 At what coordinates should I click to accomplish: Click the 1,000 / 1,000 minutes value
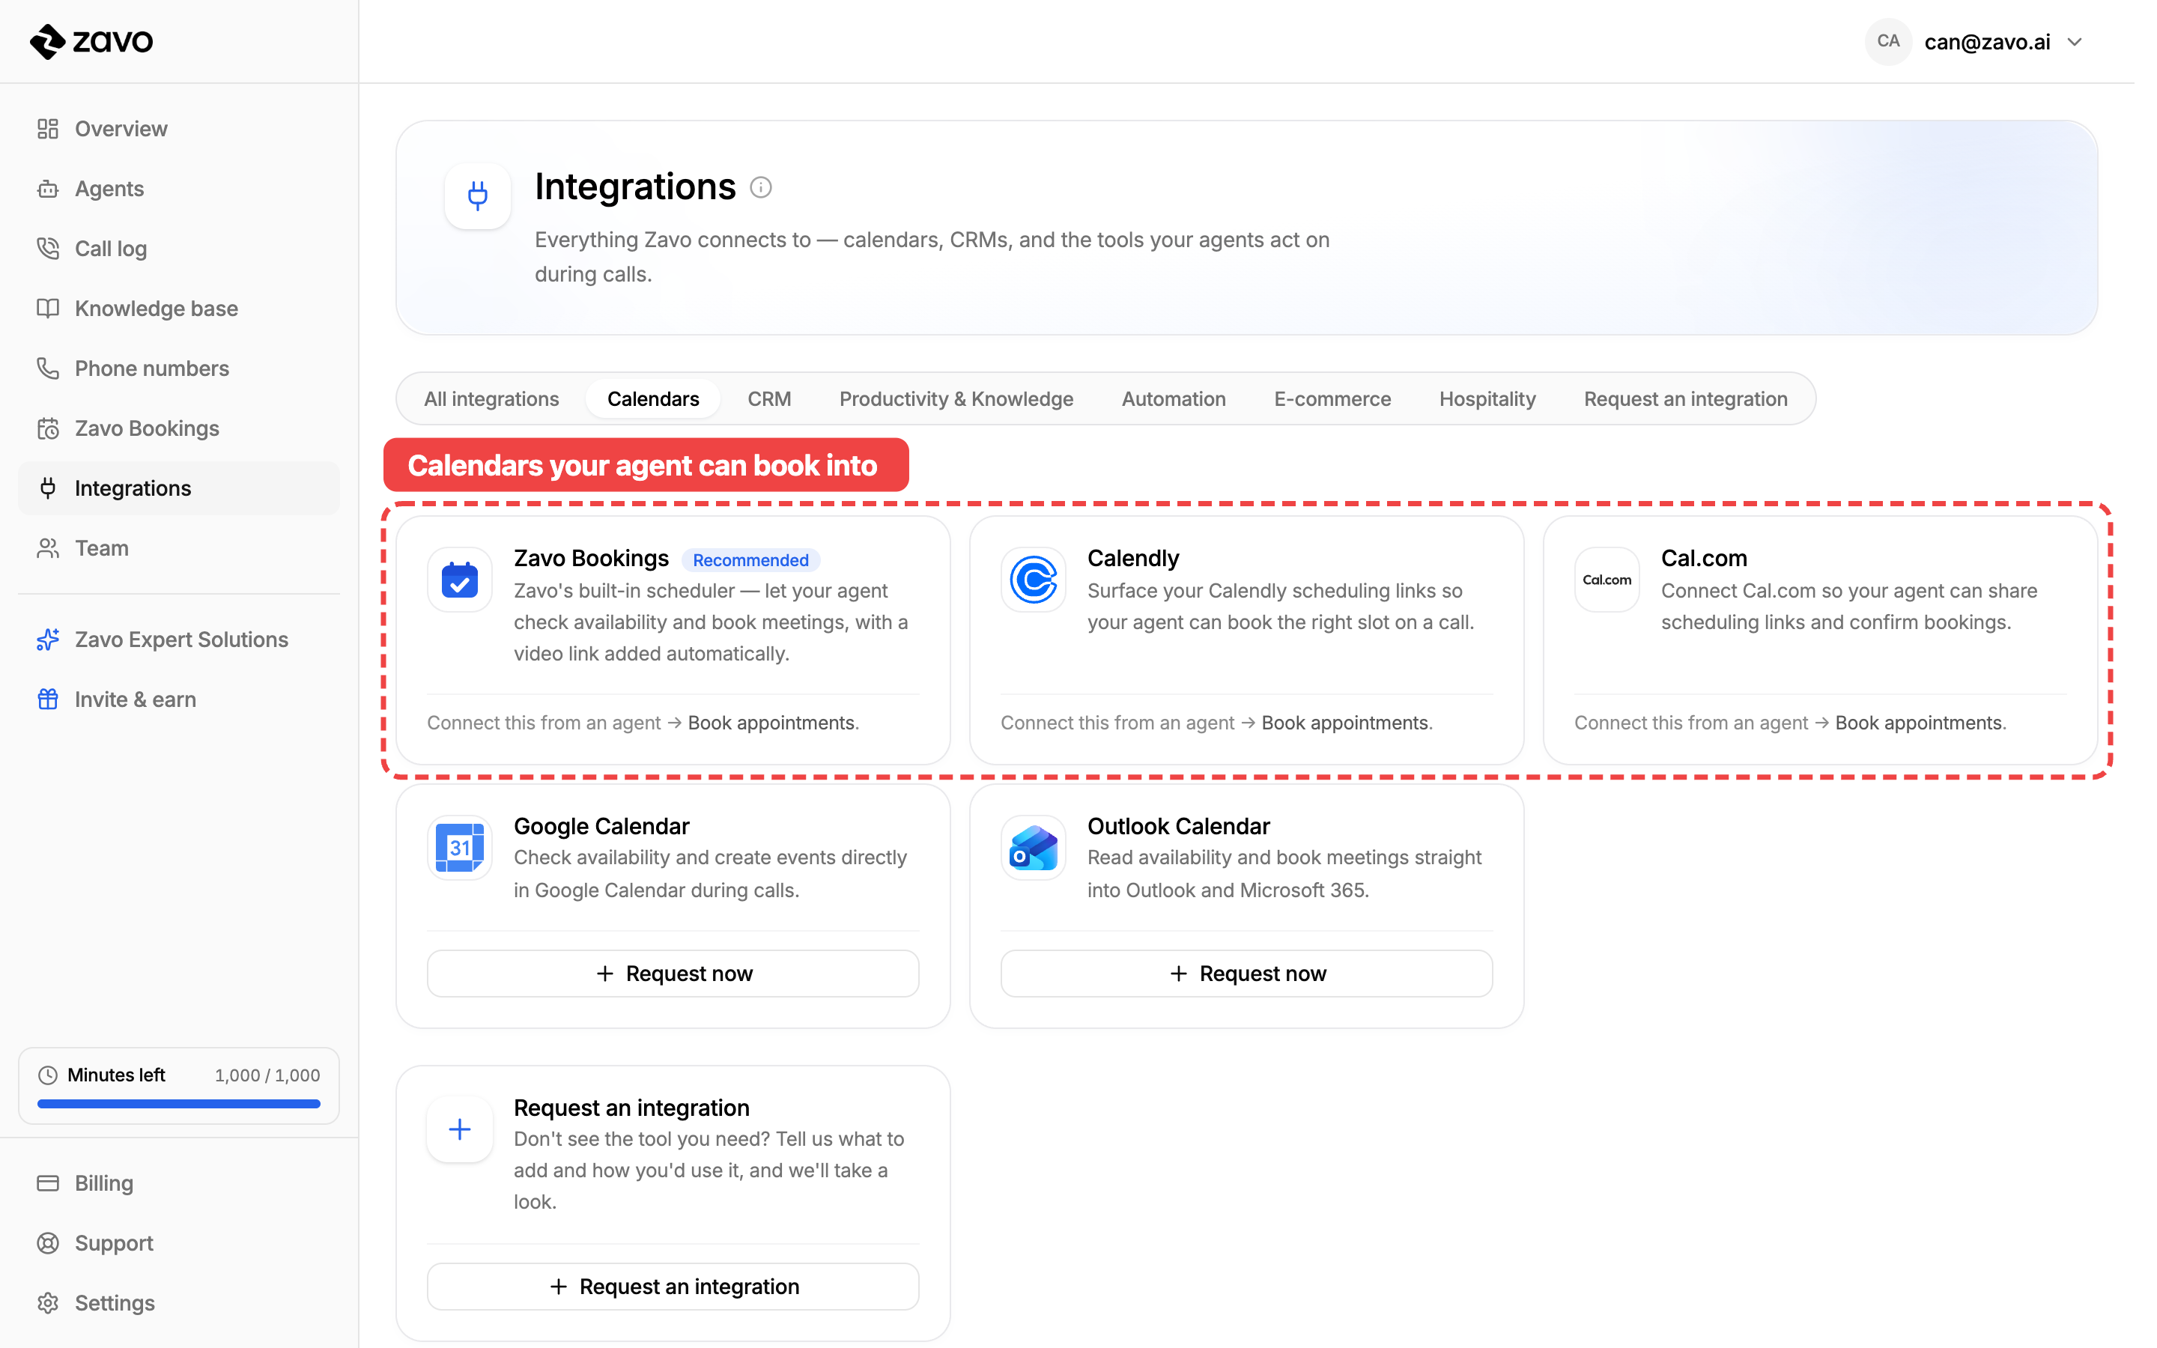267,1075
